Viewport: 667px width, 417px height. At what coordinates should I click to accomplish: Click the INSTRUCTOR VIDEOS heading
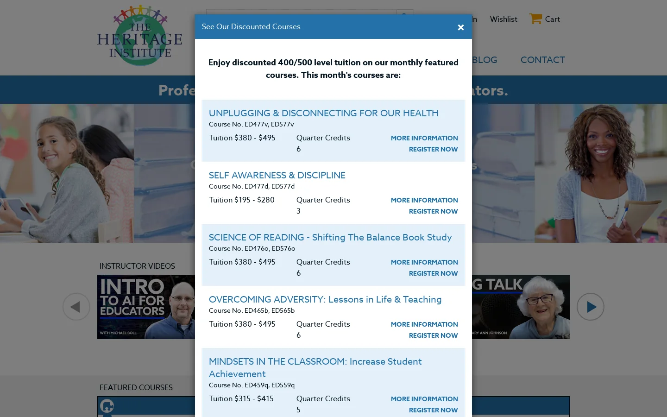[137, 266]
